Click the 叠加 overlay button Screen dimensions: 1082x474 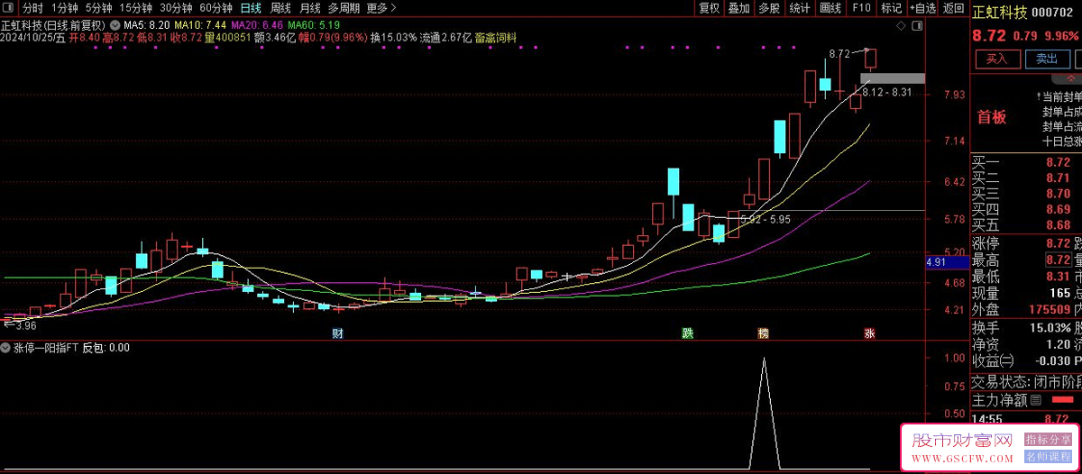[x=739, y=8]
